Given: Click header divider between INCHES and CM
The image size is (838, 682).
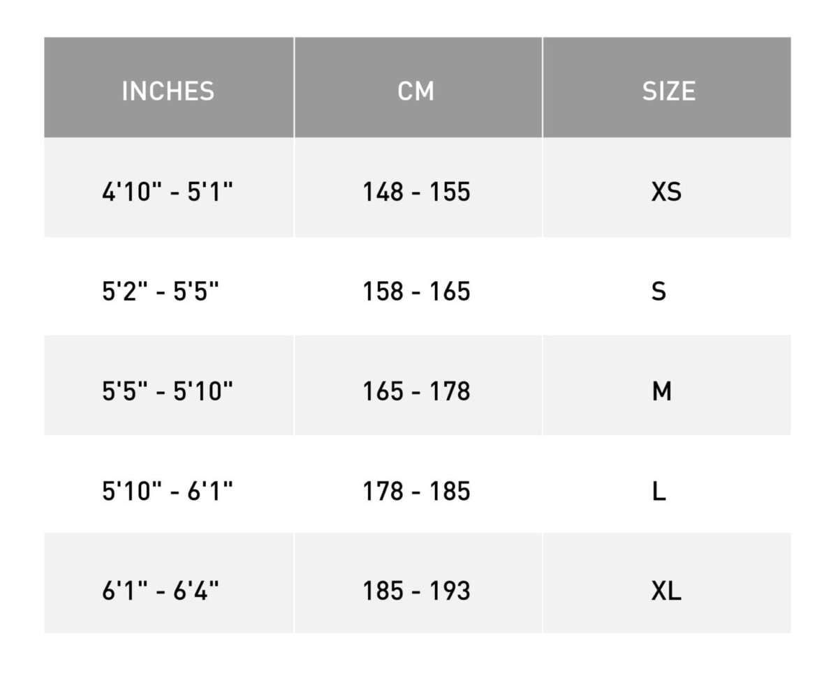Looking at the screenshot, I should pos(294,87).
